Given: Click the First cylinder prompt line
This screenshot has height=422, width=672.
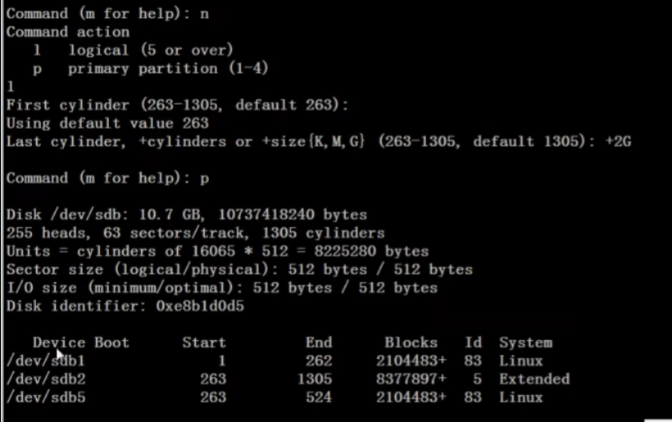Looking at the screenshot, I should [178, 105].
